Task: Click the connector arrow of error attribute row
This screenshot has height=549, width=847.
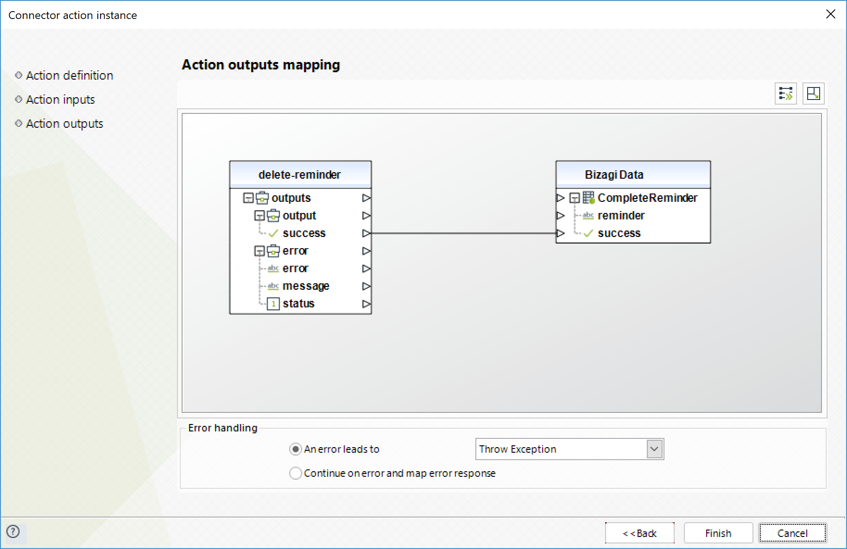Action: click(367, 268)
